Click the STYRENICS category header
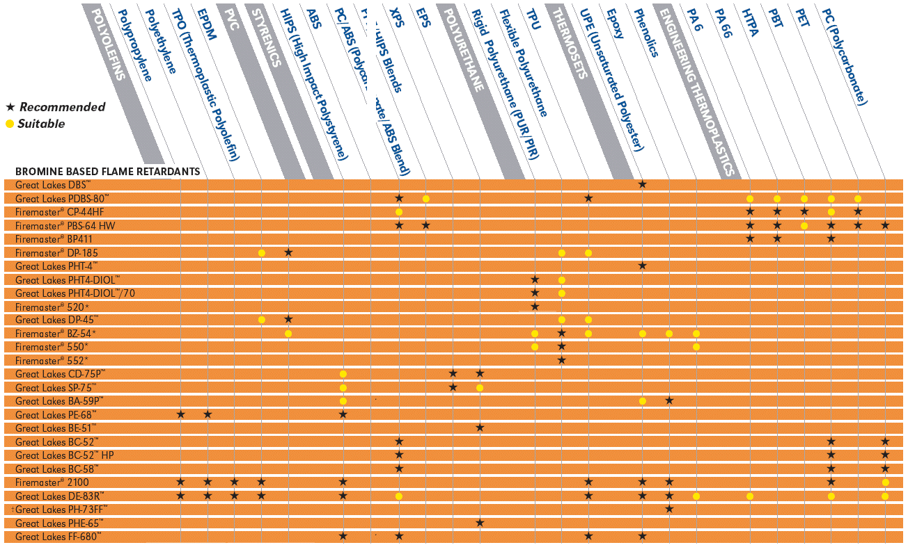The image size is (908, 545). (x=265, y=38)
